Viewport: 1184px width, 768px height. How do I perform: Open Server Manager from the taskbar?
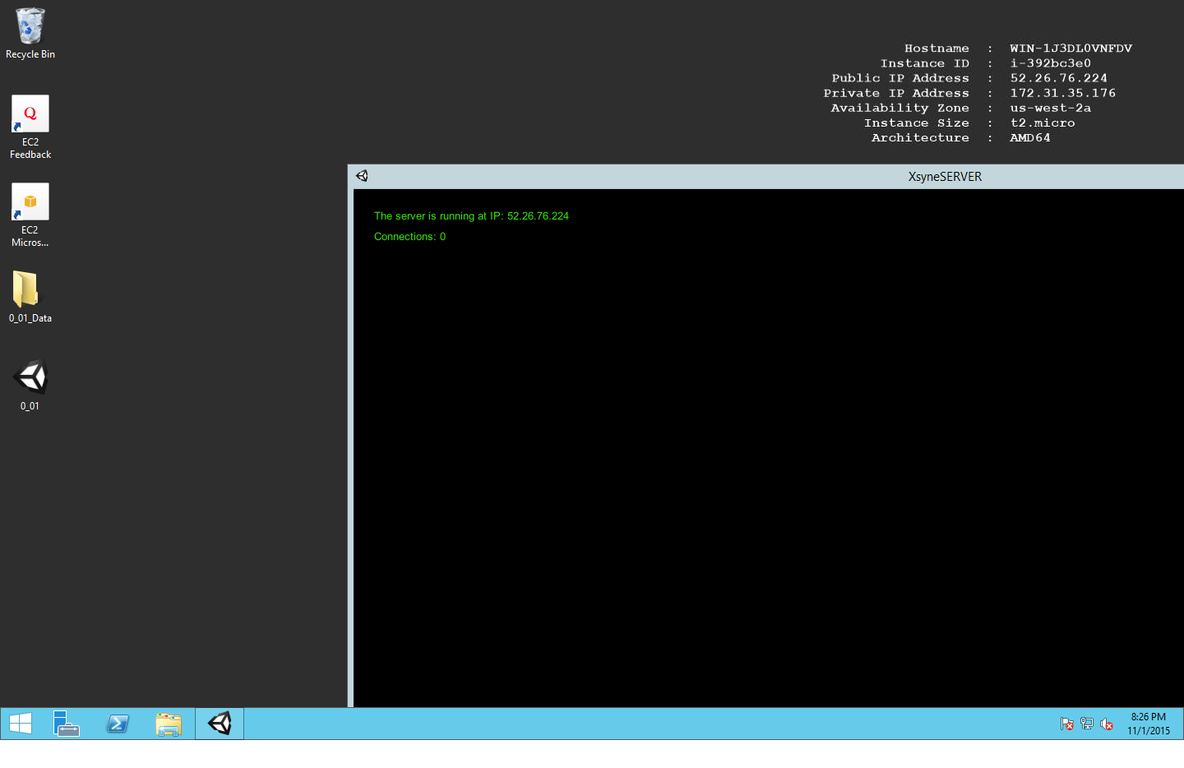click(67, 724)
